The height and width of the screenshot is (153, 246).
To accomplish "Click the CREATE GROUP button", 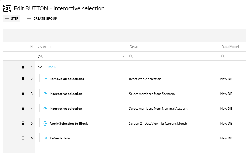I will click(42, 19).
